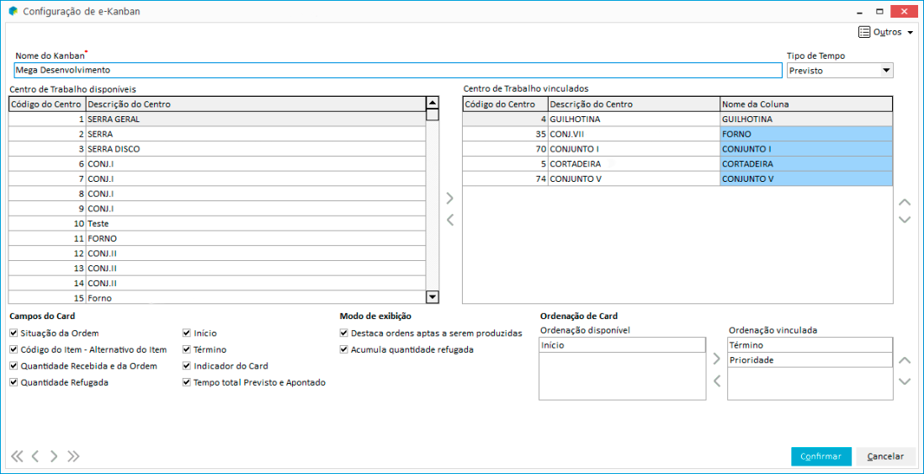
Task: Toggle the Término card field checkbox
Action: (x=186, y=349)
